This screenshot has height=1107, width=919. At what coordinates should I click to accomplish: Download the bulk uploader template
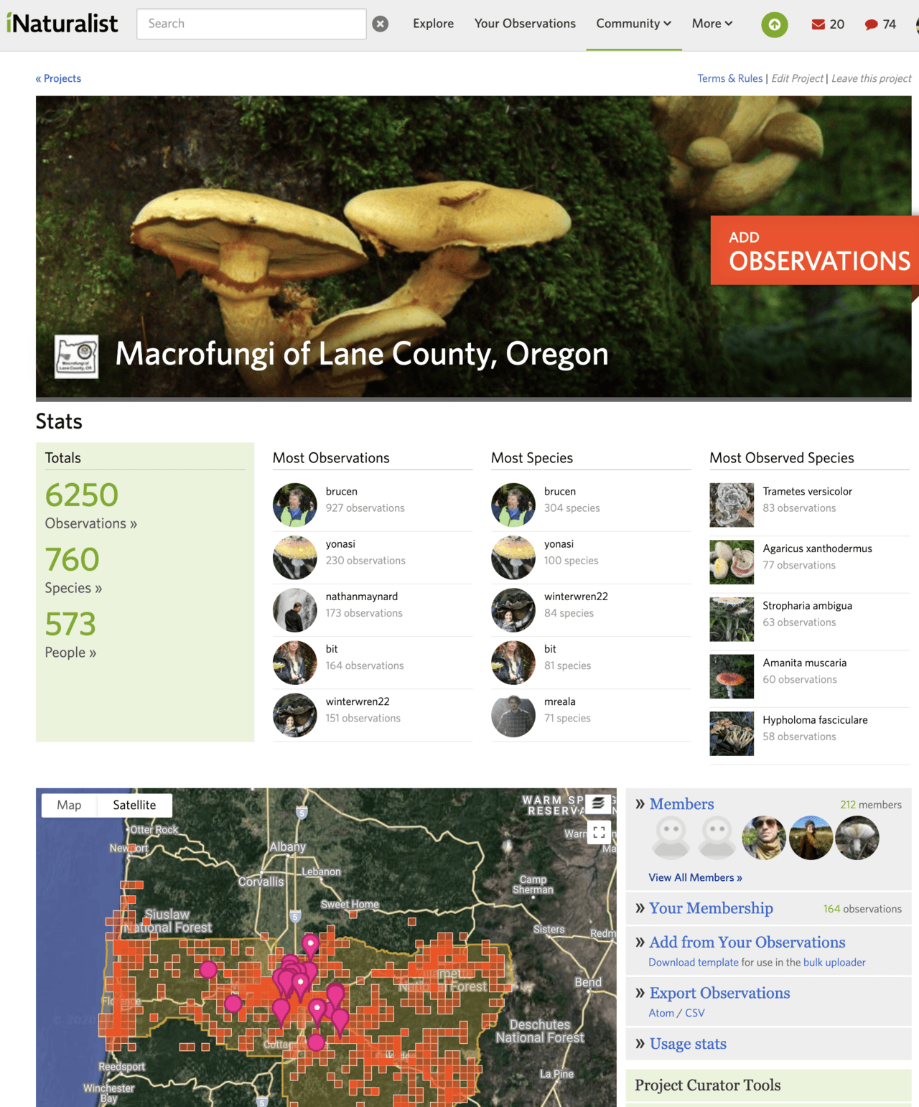[x=694, y=962]
